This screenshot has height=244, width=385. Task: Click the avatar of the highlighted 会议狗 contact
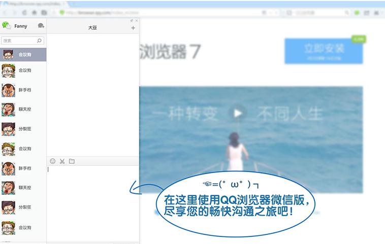(8, 54)
